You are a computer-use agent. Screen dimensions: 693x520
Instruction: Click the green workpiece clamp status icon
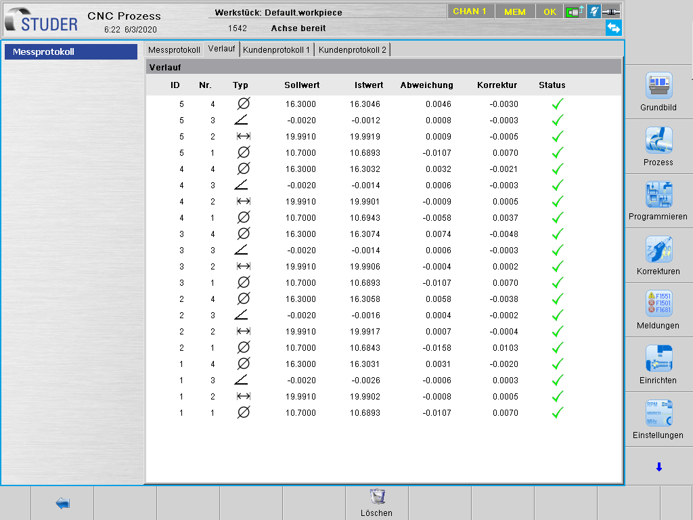coord(575,12)
